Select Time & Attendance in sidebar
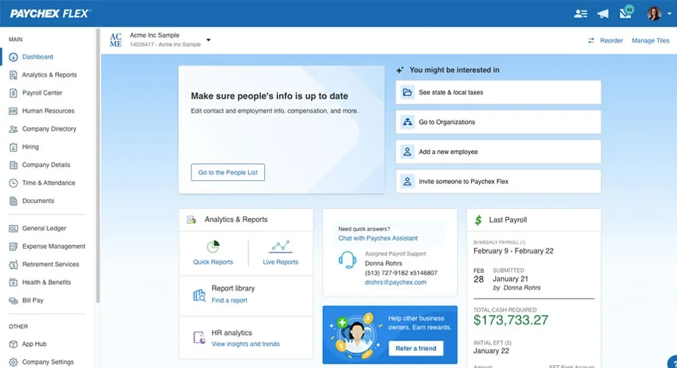 [49, 183]
